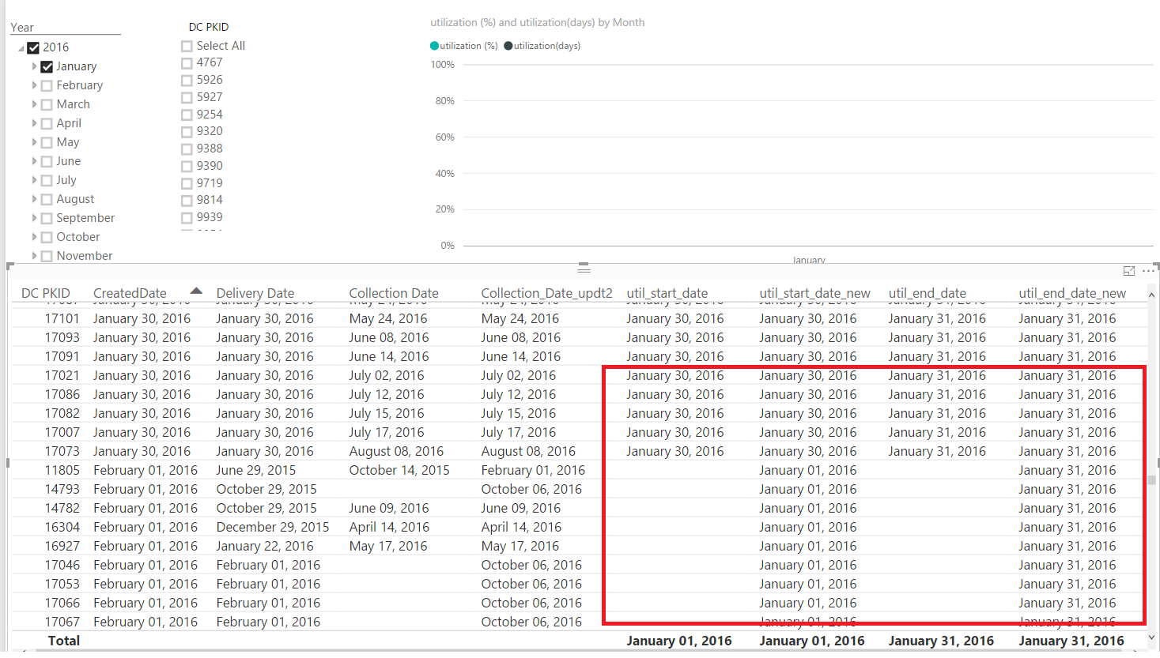Check the November checkbox
This screenshot has width=1160, height=658.
pyautogui.click(x=47, y=256)
